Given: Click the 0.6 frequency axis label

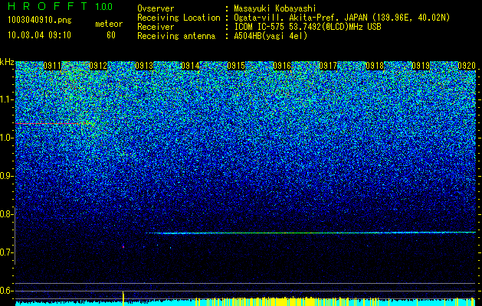Looking at the screenshot, I should 6,291.
